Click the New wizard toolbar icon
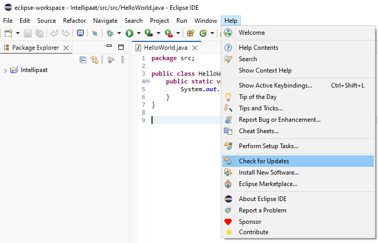 [8, 33]
